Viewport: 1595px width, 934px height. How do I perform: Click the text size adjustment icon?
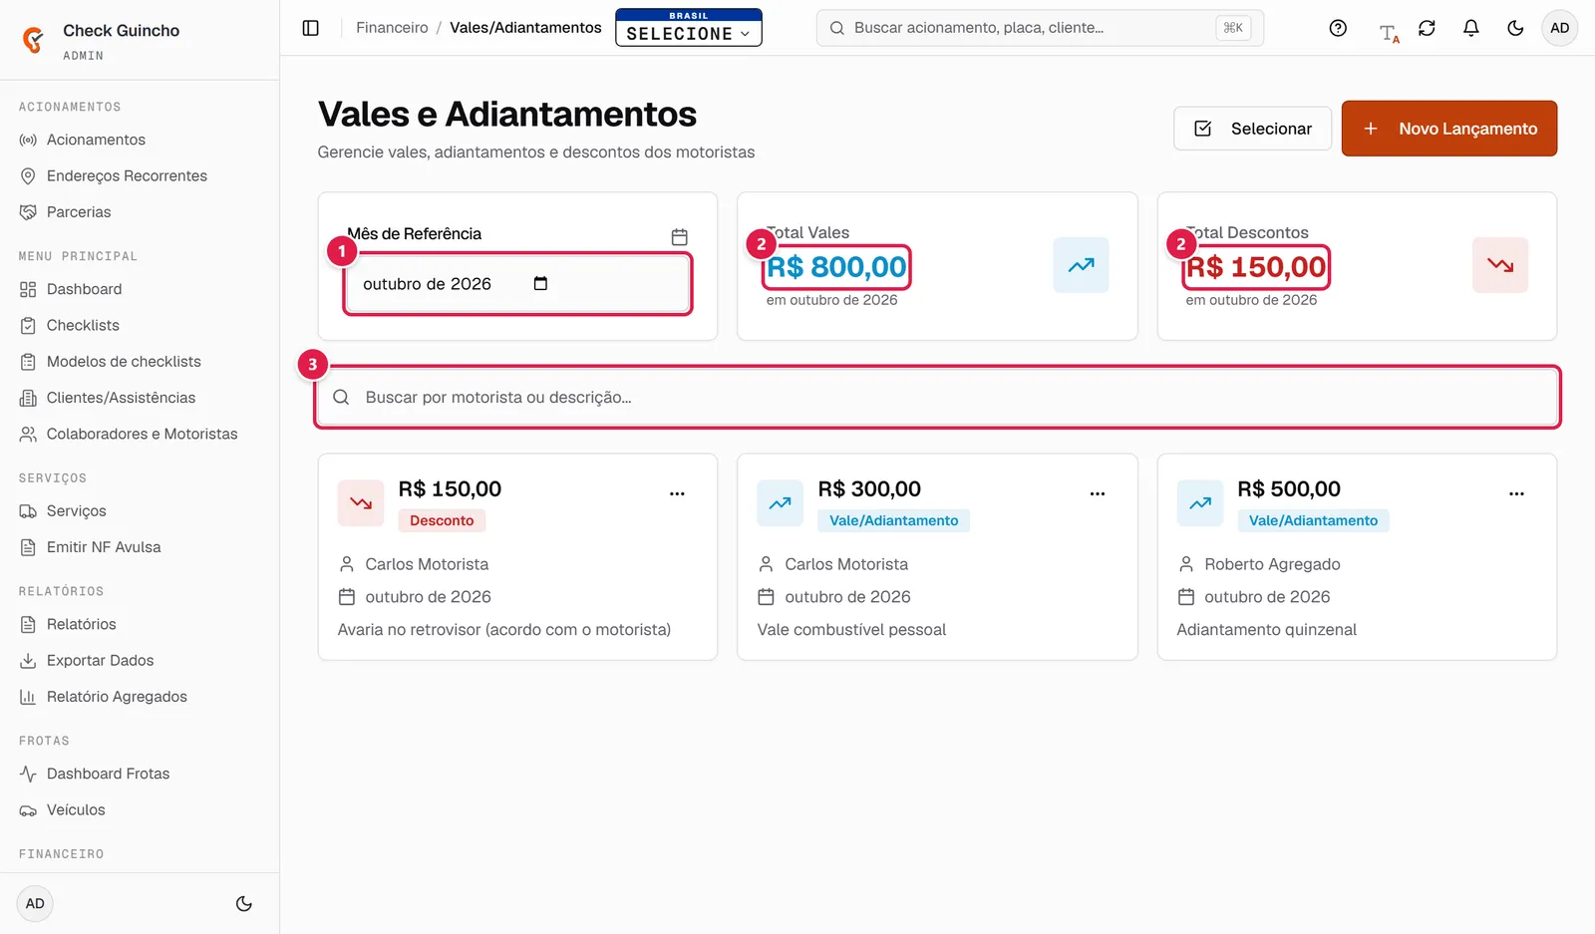pos(1389,33)
